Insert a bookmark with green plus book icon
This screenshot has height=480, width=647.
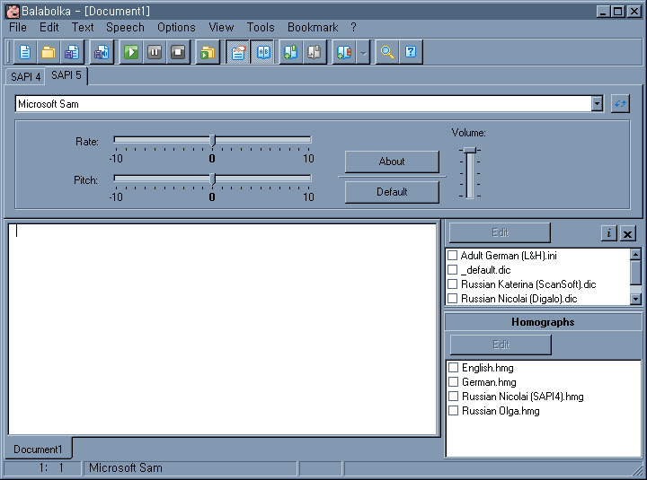pos(290,52)
